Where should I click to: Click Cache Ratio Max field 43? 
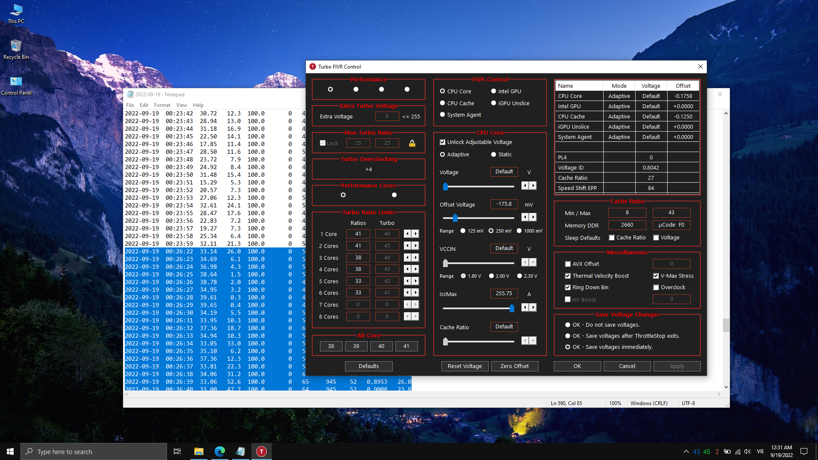[x=671, y=213]
